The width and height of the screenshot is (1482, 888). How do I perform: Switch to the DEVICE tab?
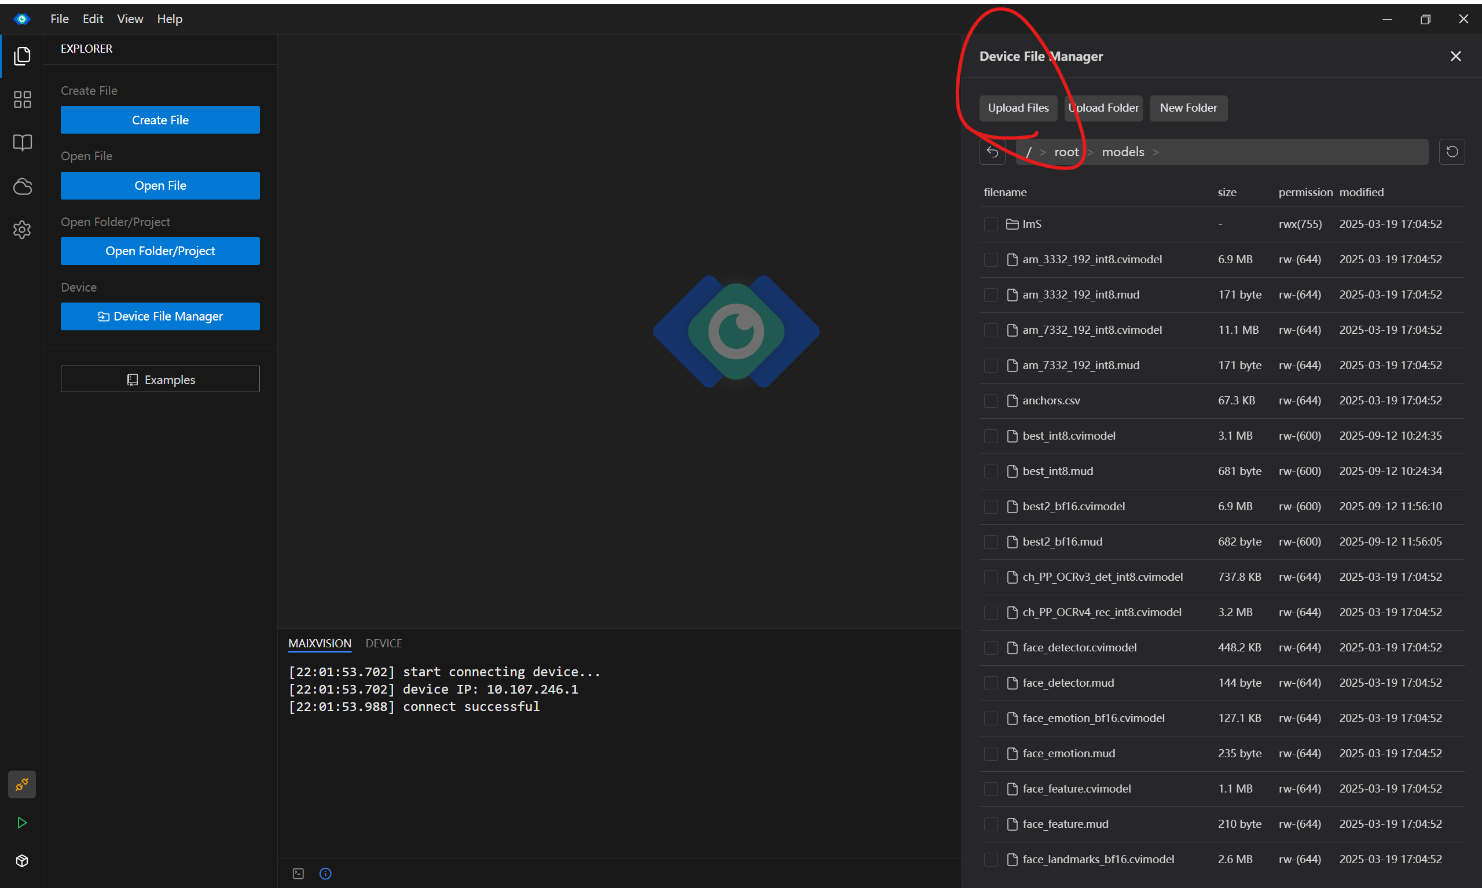(383, 643)
